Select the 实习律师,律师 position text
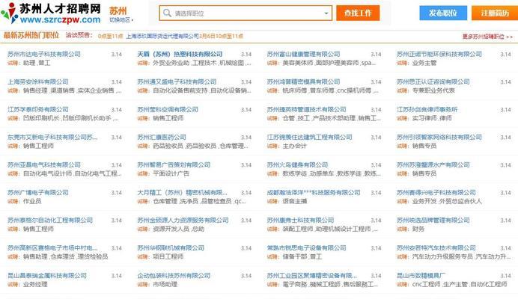The width and height of the screenshot is (518, 299). pos(432,118)
